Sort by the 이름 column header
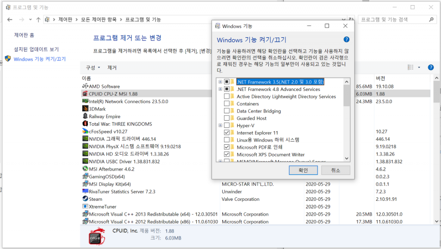 coord(86,78)
